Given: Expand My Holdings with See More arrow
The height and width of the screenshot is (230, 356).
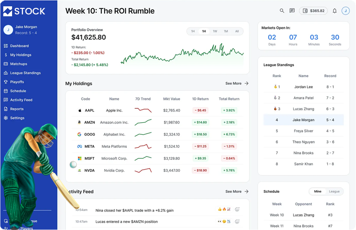Looking at the screenshot, I should (x=237, y=84).
